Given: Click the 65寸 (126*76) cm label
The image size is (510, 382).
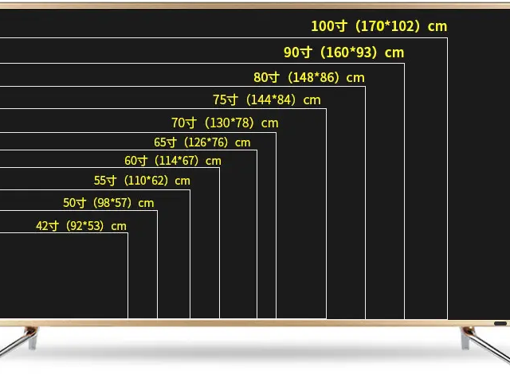Looking at the screenshot, I should point(202,142).
